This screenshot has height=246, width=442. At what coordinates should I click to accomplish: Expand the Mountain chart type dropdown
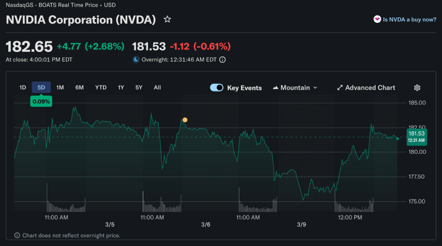pyautogui.click(x=315, y=88)
